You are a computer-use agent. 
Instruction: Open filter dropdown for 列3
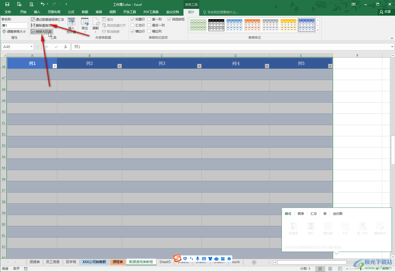pos(199,66)
